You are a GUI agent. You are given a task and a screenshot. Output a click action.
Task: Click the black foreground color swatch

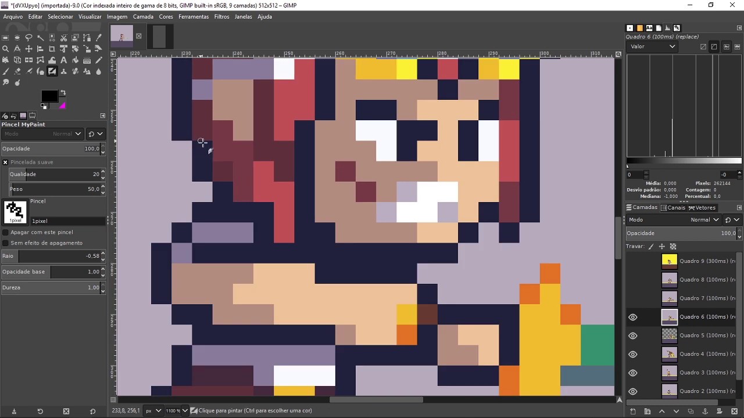[x=49, y=96]
